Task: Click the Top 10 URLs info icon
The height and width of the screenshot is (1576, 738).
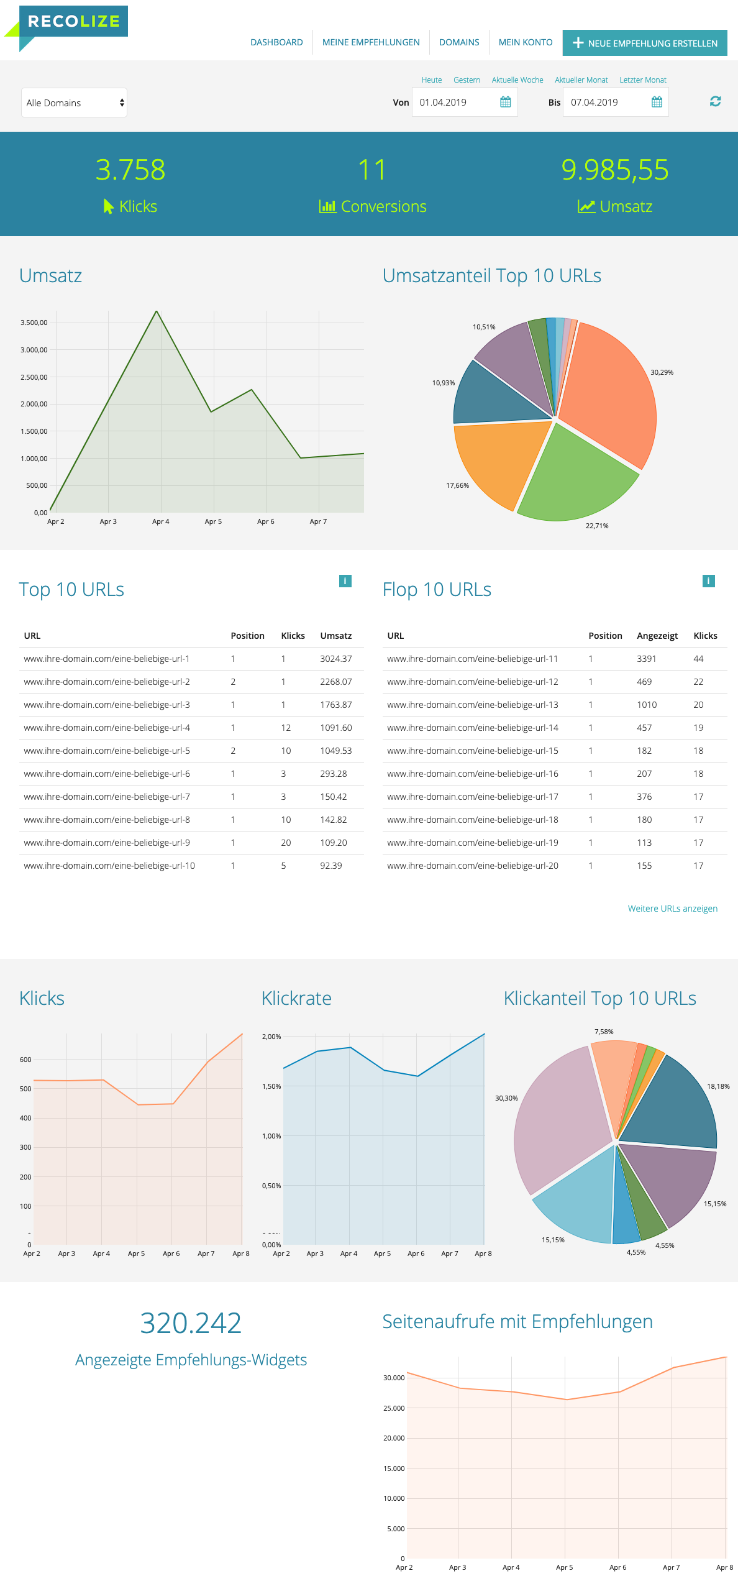Action: pyautogui.click(x=345, y=581)
